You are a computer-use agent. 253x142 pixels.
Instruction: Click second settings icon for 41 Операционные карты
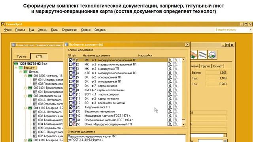176,120
